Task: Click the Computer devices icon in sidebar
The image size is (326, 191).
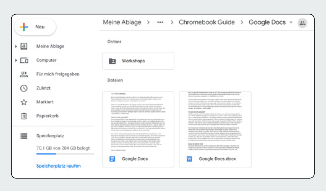Action: (24, 60)
